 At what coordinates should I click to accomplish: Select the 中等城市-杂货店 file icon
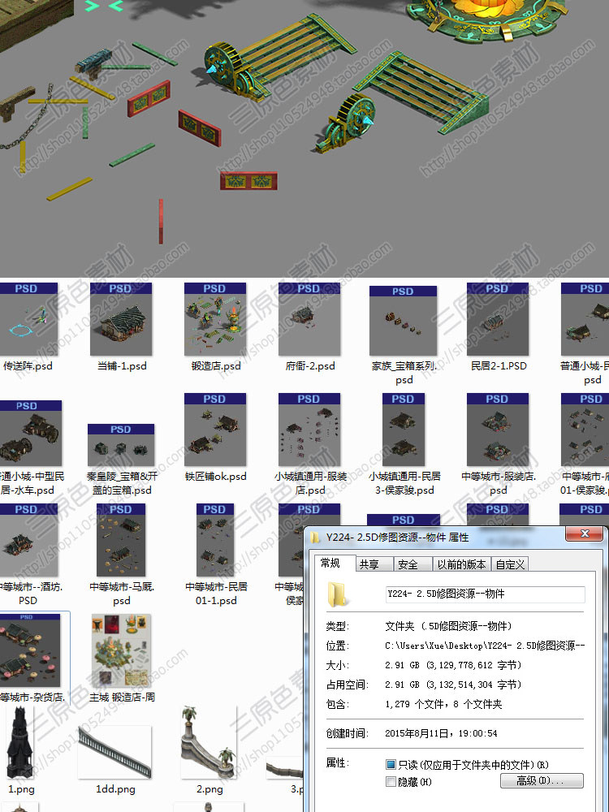[x=30, y=650]
